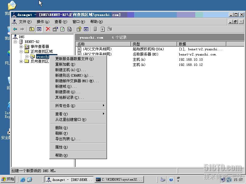
Task: Restore the inner MDI child window
Action: click(235, 22)
